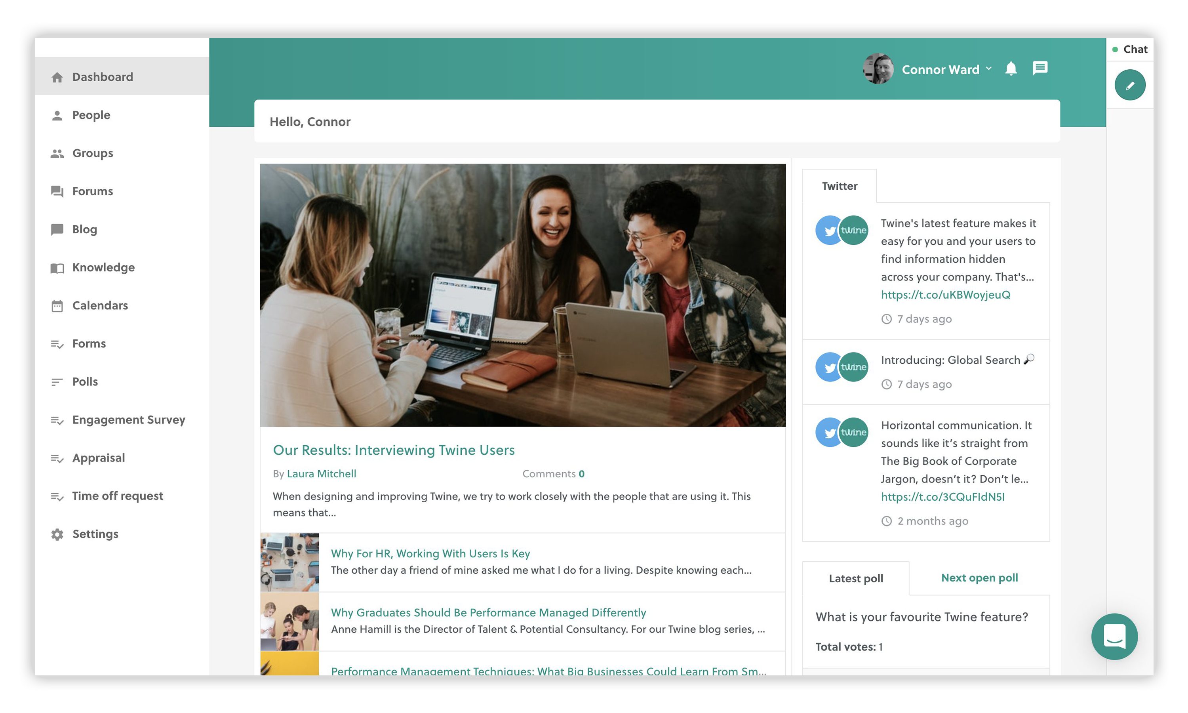Open the Chat panel header
Screen dimensions: 1188x713
click(1134, 50)
